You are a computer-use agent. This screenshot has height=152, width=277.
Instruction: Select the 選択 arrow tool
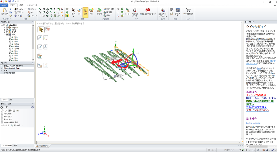click(73, 11)
